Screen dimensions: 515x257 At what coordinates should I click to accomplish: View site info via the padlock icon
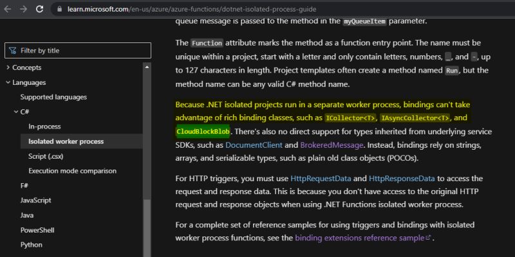(59, 9)
